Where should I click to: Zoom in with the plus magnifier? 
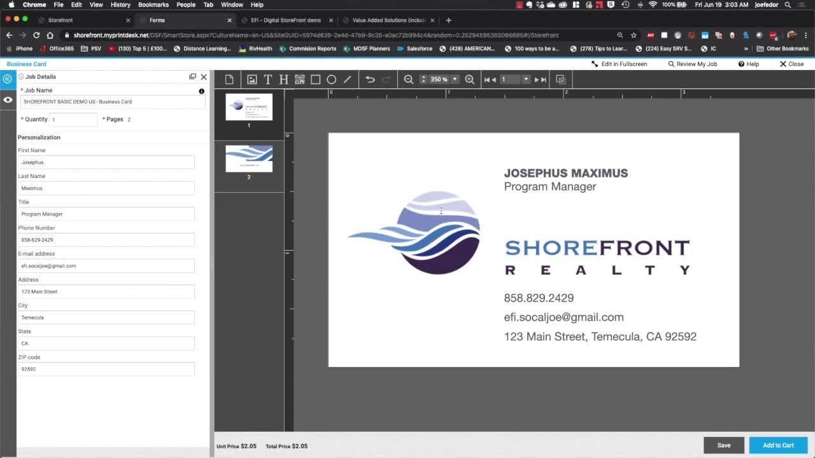point(469,80)
